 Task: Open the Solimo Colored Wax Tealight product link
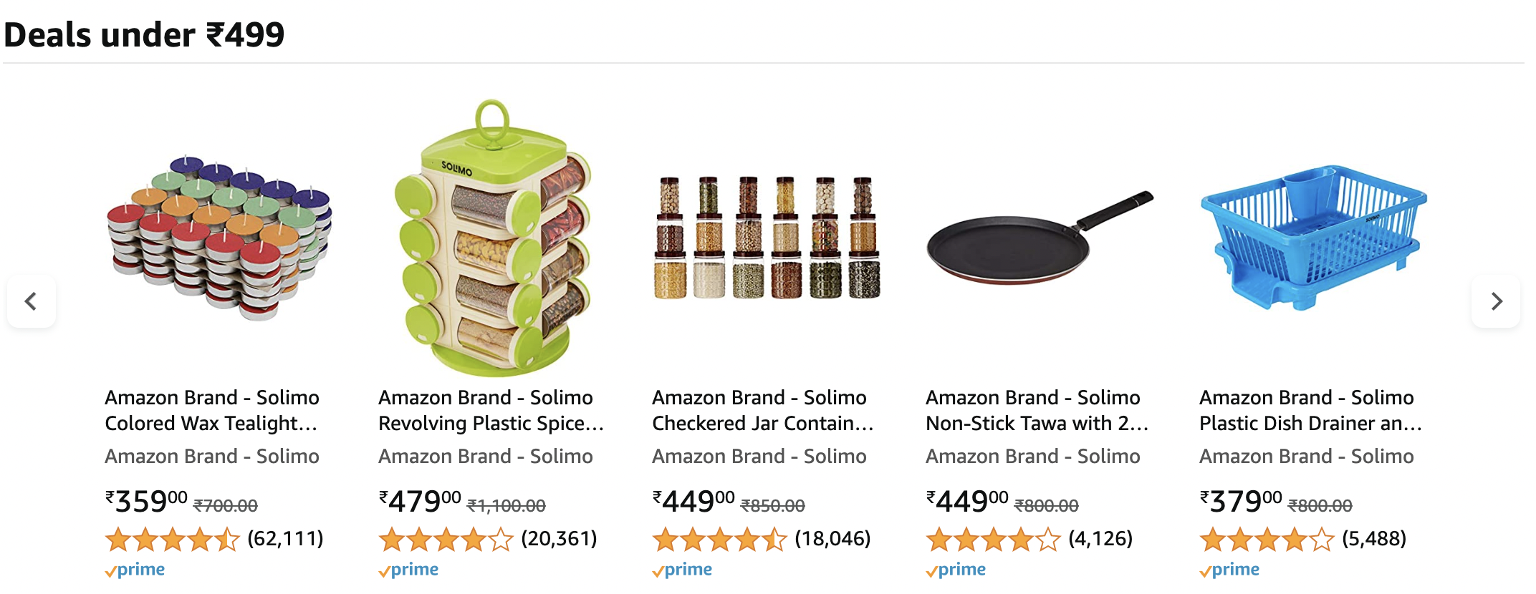pyautogui.click(x=212, y=409)
